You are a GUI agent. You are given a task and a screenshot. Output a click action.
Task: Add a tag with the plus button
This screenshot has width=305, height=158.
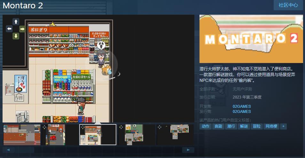tap(283, 126)
